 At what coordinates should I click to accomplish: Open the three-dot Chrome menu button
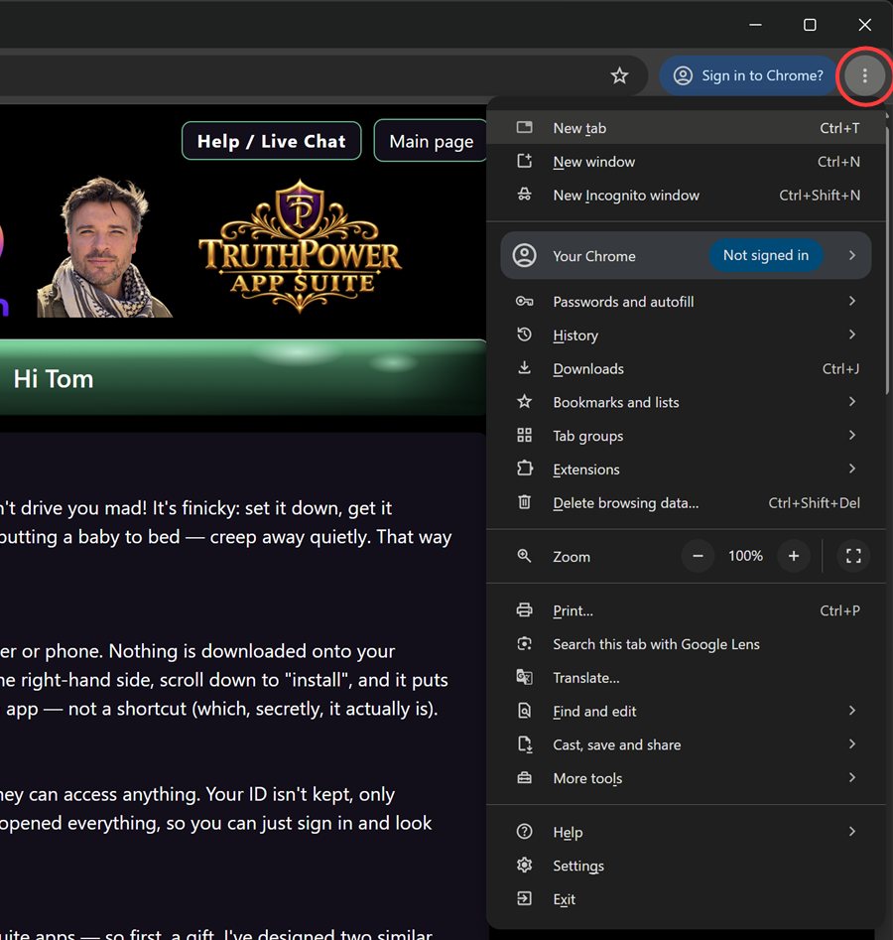pos(864,75)
